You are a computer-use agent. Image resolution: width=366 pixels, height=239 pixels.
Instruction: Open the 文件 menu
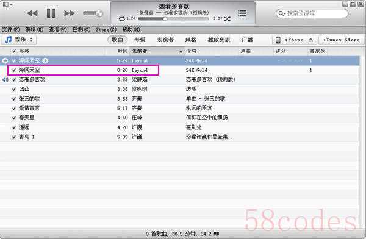pos(11,30)
